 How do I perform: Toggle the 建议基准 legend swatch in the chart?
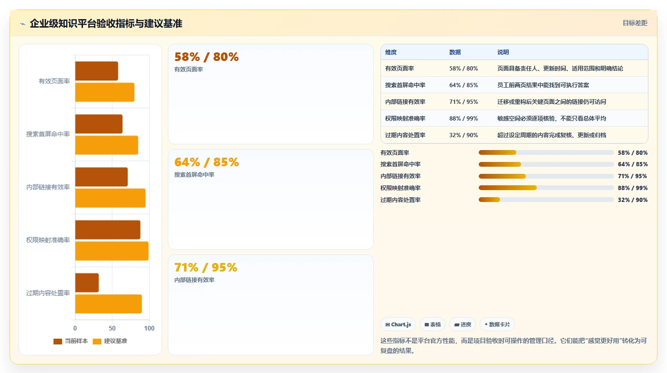(97, 341)
